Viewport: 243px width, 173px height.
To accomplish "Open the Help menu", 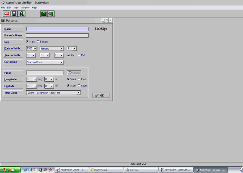I will [x=34, y=8].
